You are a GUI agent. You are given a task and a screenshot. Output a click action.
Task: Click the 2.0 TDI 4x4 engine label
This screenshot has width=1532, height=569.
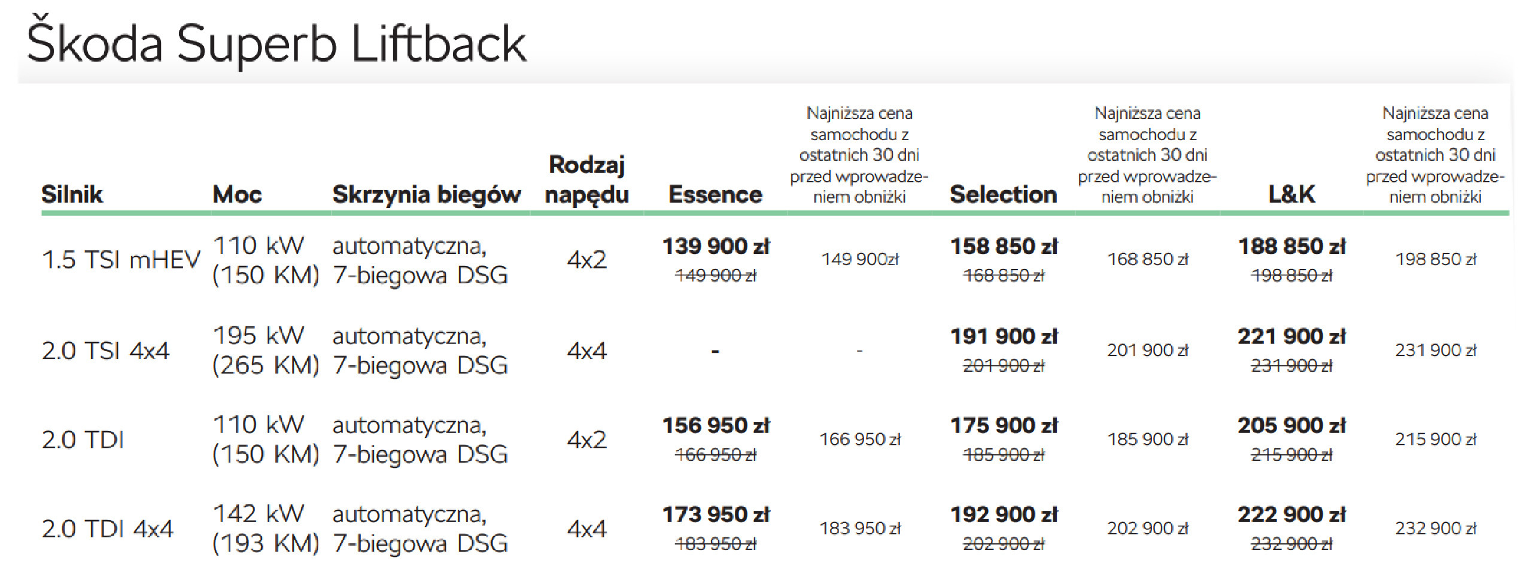pos(107,528)
